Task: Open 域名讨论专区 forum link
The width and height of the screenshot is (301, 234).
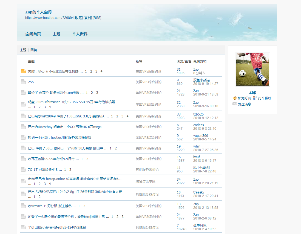Action: (145, 181)
